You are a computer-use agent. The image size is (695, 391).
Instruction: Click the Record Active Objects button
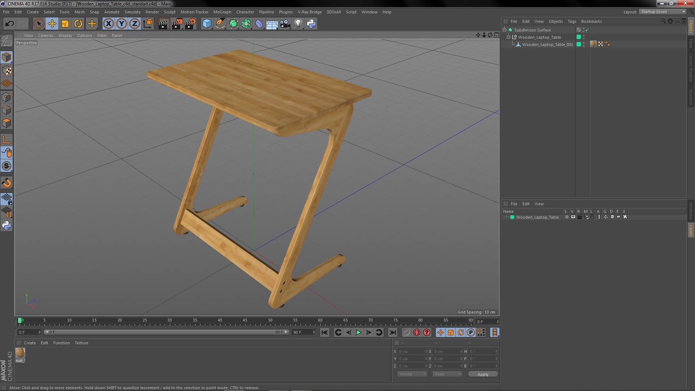click(x=407, y=332)
